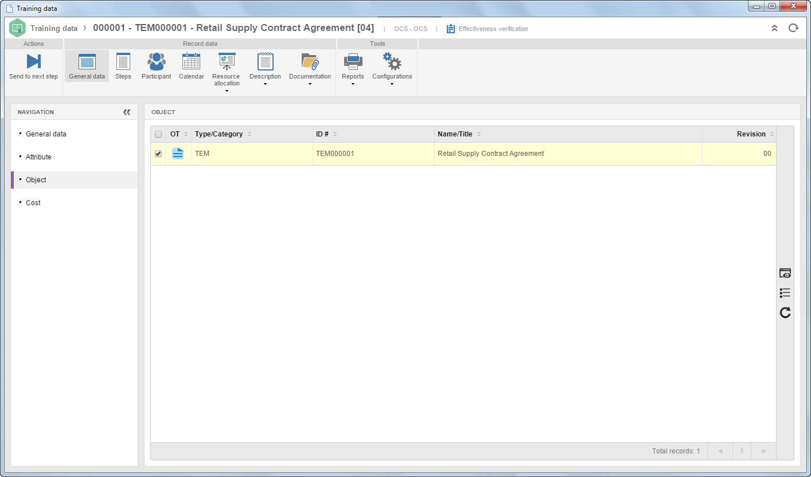Click the Send to next step icon
Image resolution: width=811 pixels, height=477 pixels.
(x=33, y=61)
